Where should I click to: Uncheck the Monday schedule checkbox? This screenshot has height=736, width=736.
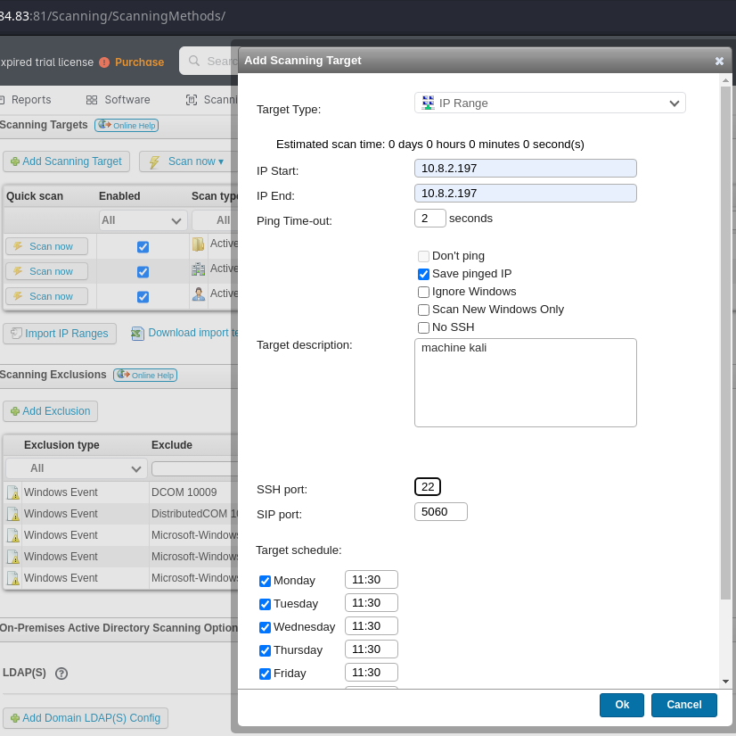pos(265,581)
